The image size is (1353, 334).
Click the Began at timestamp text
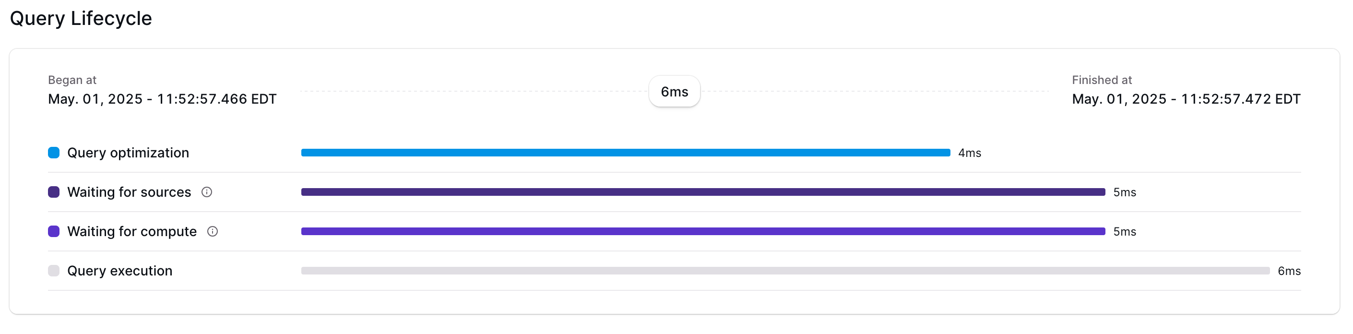click(162, 98)
